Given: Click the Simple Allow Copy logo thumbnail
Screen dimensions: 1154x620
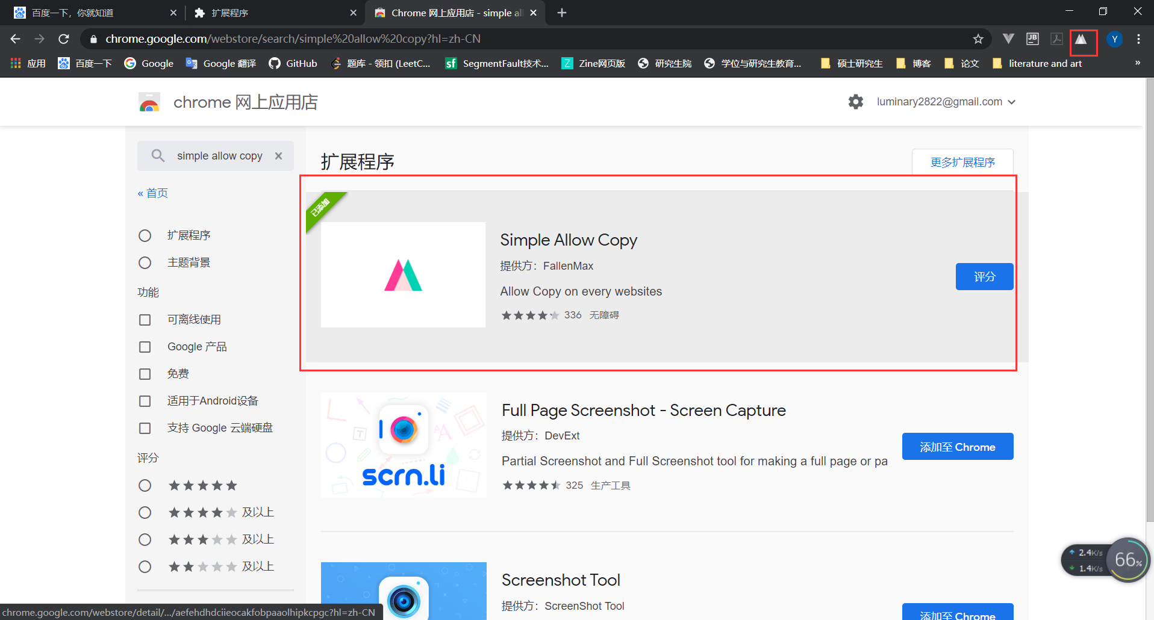Looking at the screenshot, I should pyautogui.click(x=403, y=274).
